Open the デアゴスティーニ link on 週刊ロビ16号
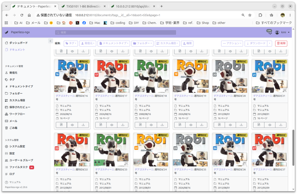297x194 pixels. tap(65, 96)
